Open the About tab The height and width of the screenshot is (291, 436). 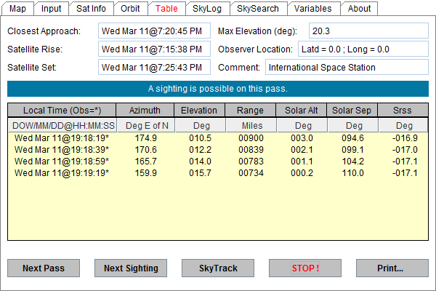(x=359, y=9)
